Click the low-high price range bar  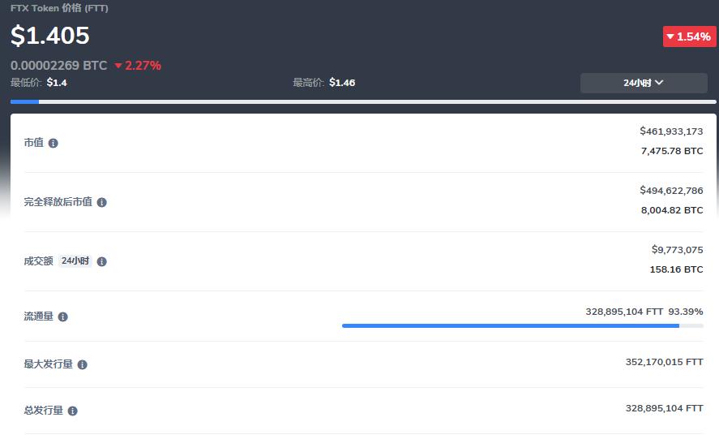363,102
